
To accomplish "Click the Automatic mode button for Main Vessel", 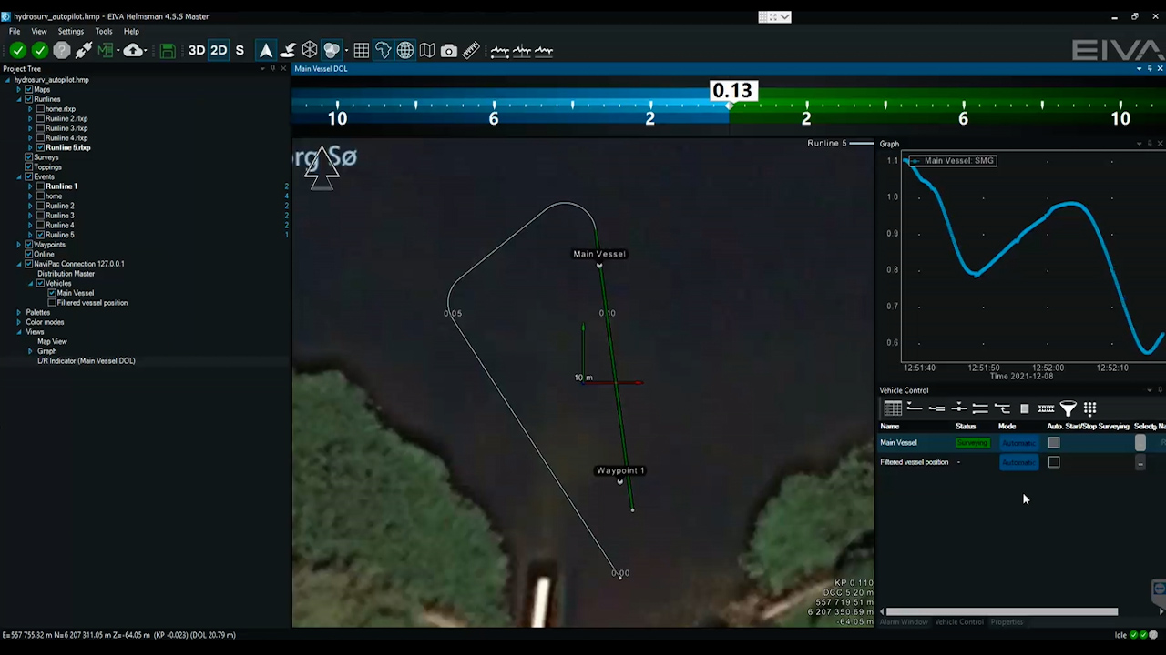I will [x=1018, y=442].
